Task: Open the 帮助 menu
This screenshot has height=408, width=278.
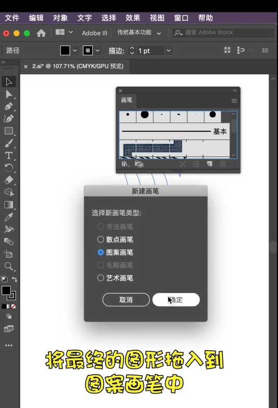Action: (x=205, y=18)
